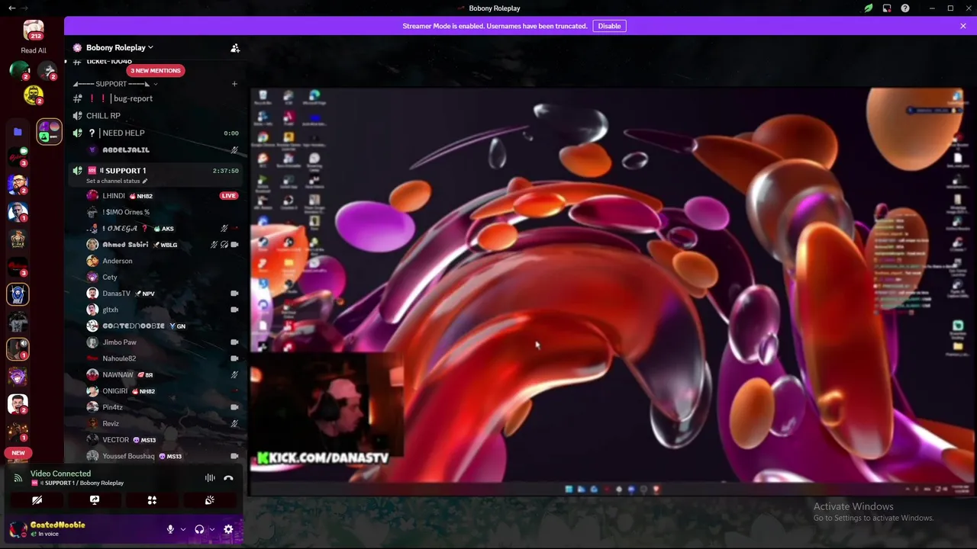
Task: Join the NEED HELP voice channel
Action: [156, 133]
